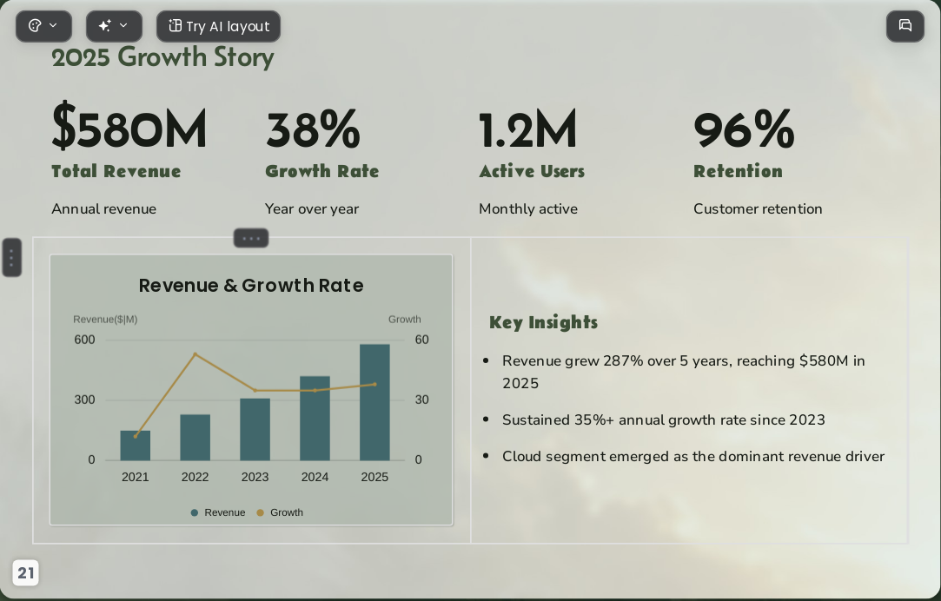The width and height of the screenshot is (941, 601).
Task: Click the Growth Rate heading
Action: [x=321, y=171]
